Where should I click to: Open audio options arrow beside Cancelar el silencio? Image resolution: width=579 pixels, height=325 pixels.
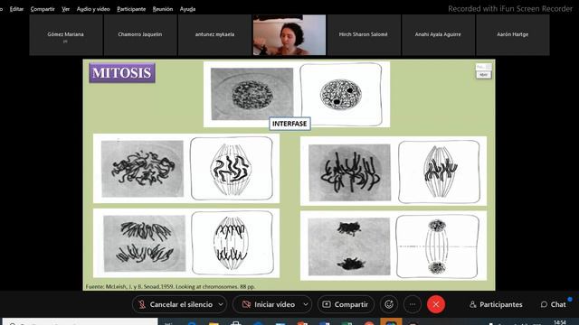(221, 304)
